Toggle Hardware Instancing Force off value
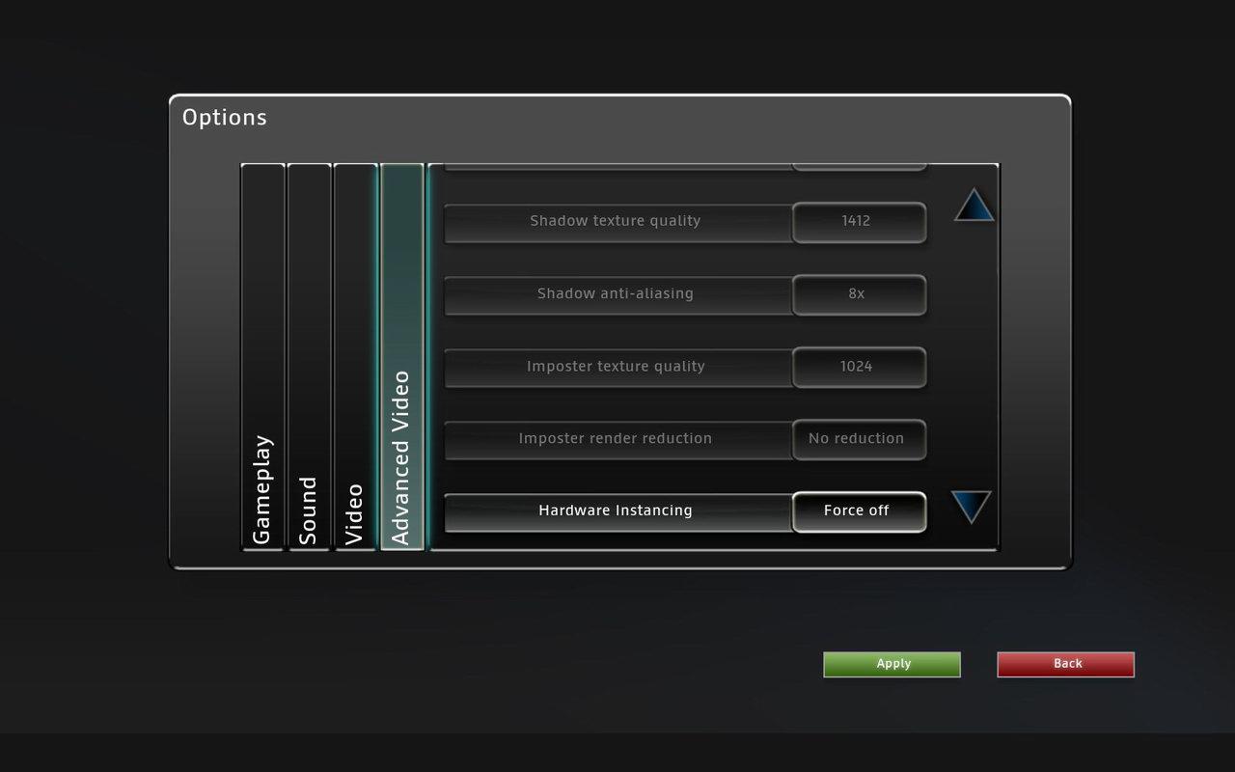 click(x=859, y=511)
